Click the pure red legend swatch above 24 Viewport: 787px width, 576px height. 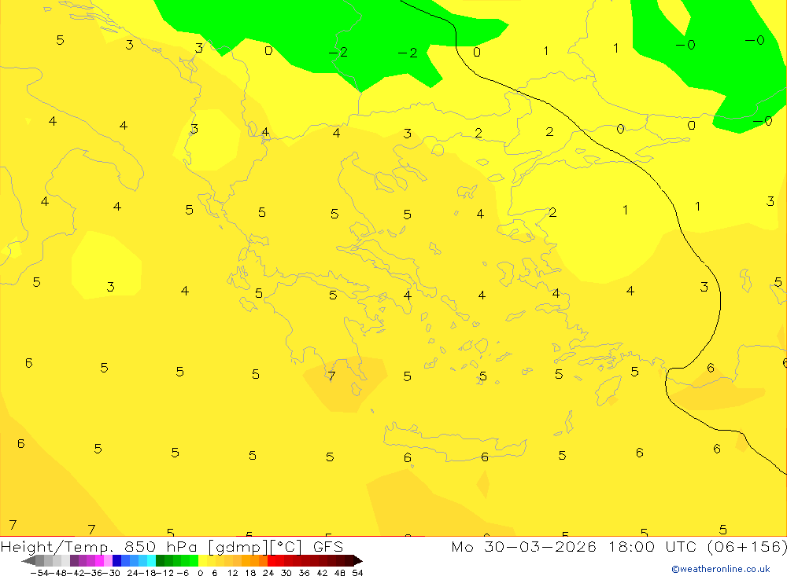pyautogui.click(x=272, y=561)
